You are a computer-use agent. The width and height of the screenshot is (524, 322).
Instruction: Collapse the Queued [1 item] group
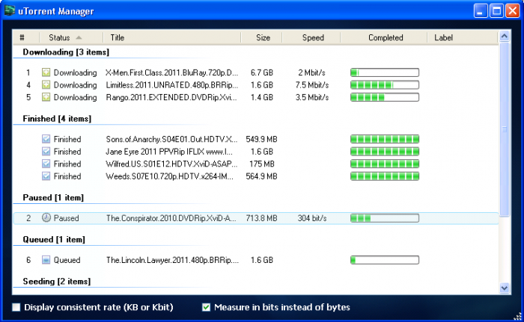(54, 239)
